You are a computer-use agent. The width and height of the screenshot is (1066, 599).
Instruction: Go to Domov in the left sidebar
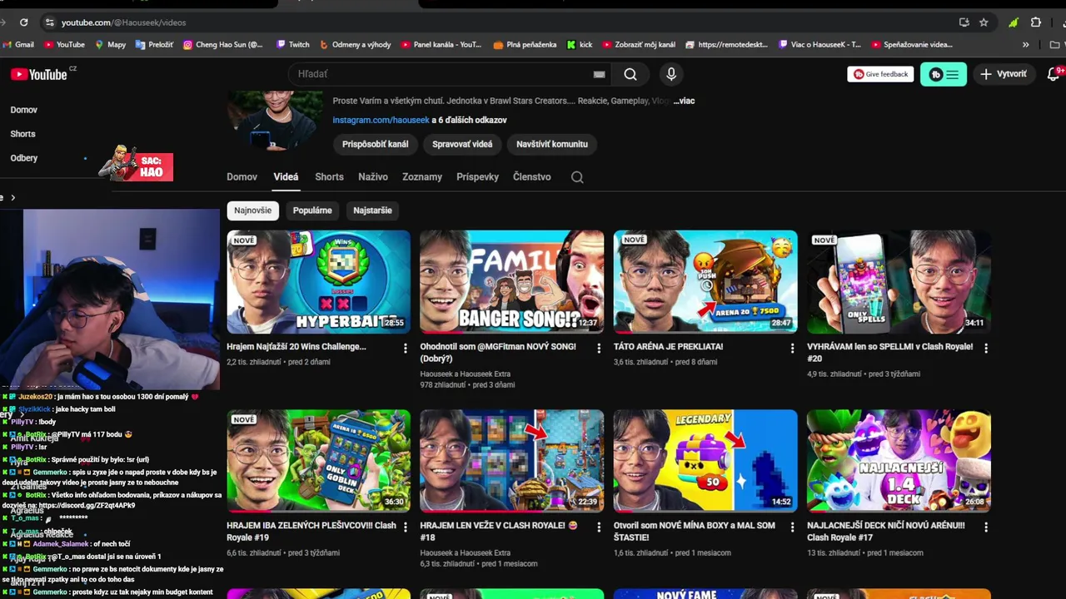click(23, 110)
